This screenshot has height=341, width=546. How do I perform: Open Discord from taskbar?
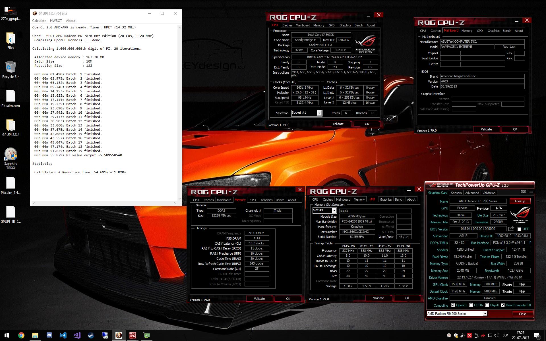point(49,335)
